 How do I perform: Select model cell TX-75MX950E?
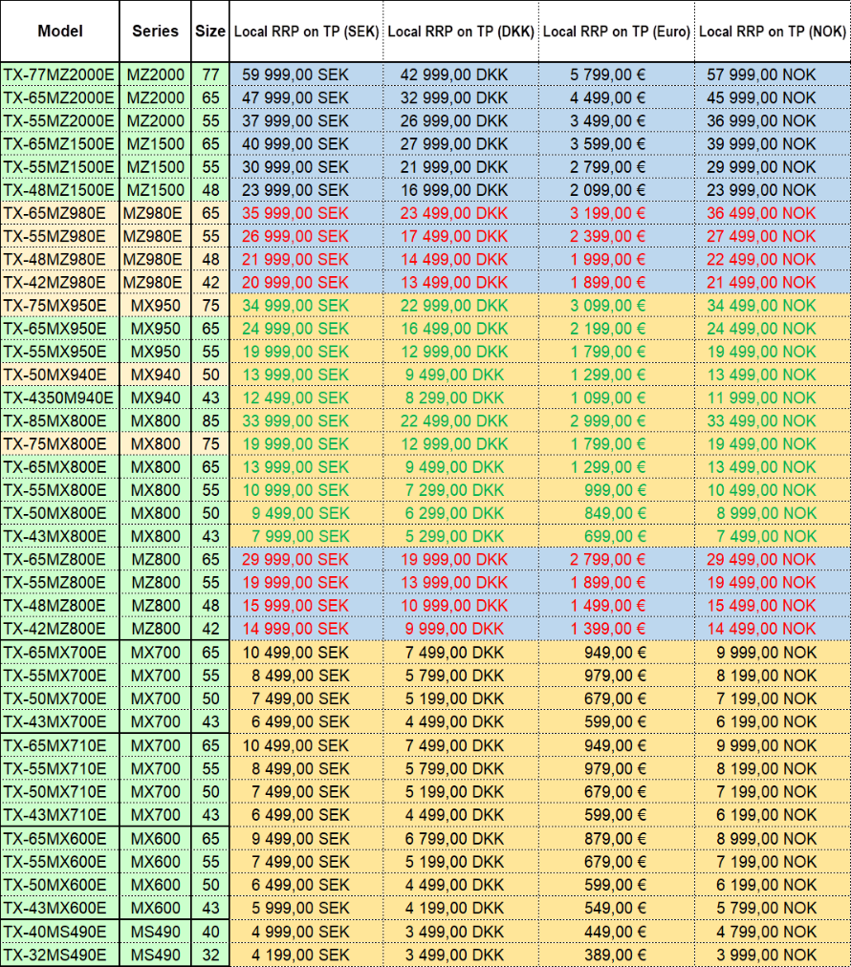coord(60,305)
